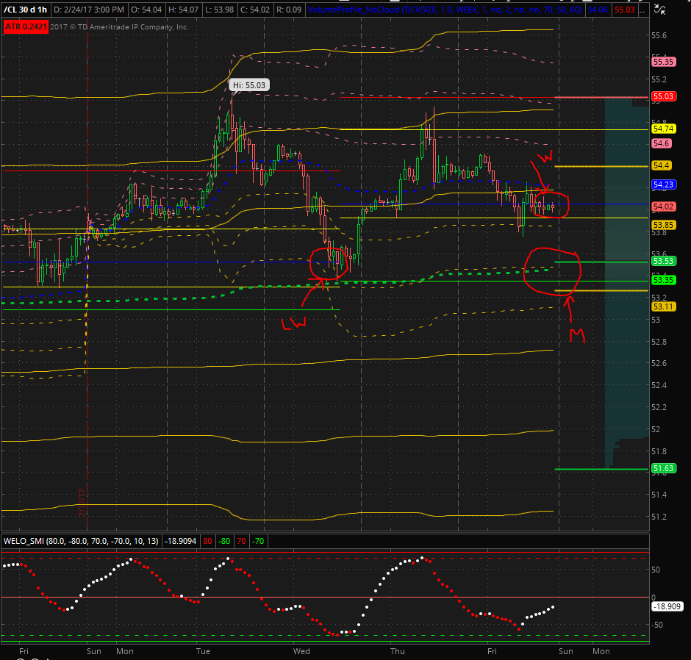Click the green 53.53 price axis bubble
This screenshot has width=691, height=660.
[x=663, y=261]
